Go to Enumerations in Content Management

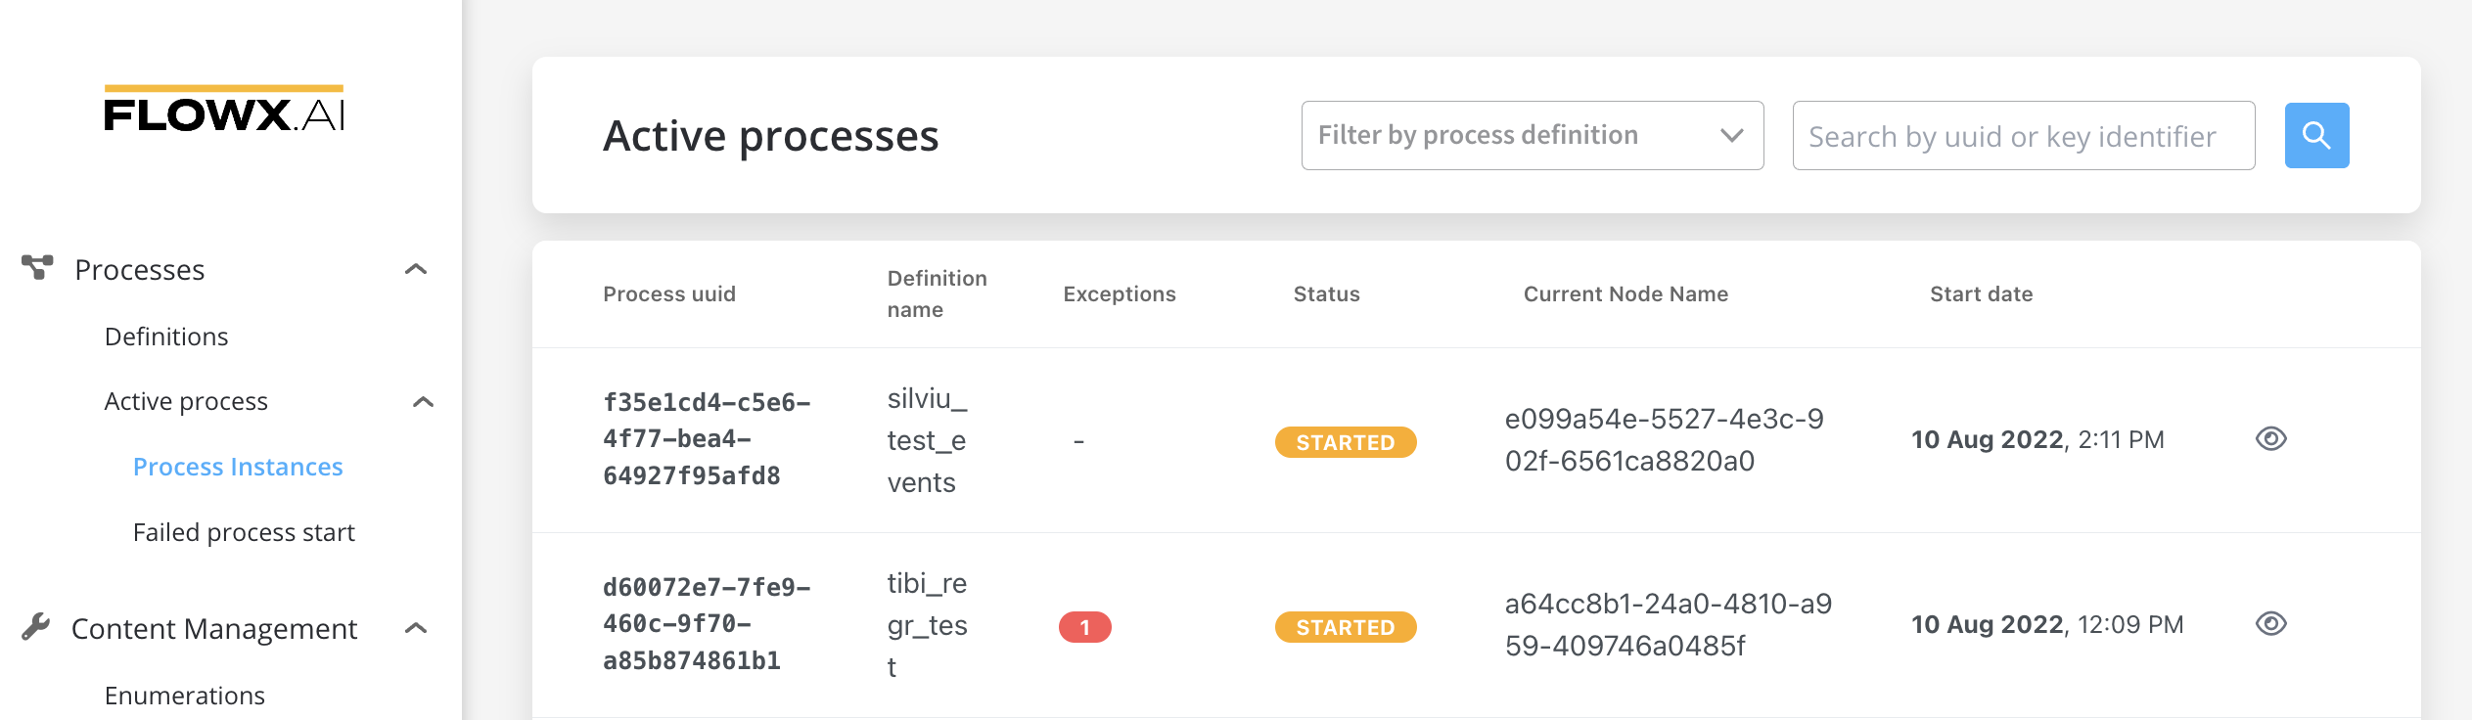(185, 696)
